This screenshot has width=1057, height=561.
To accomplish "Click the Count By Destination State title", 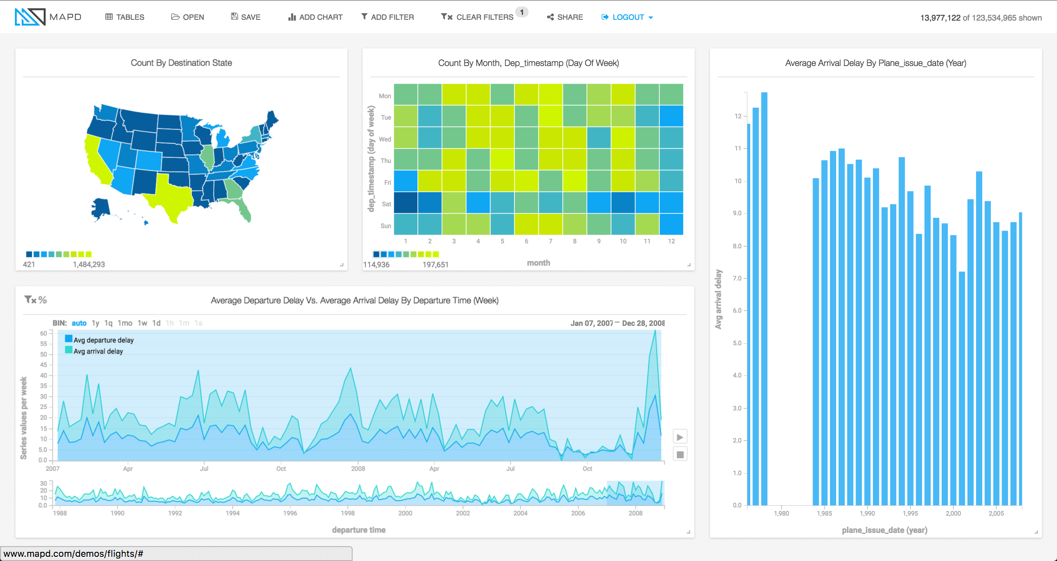I will click(181, 63).
